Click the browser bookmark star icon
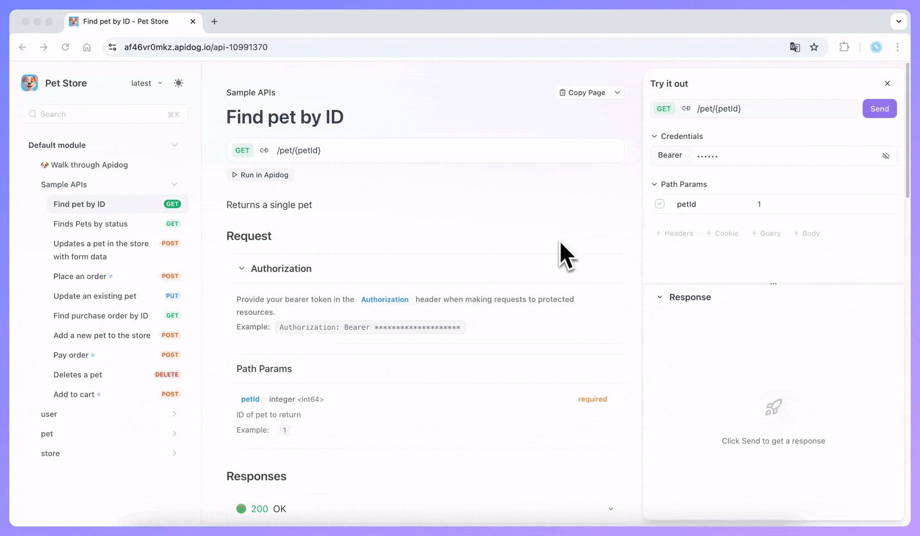920x536 pixels. (814, 47)
